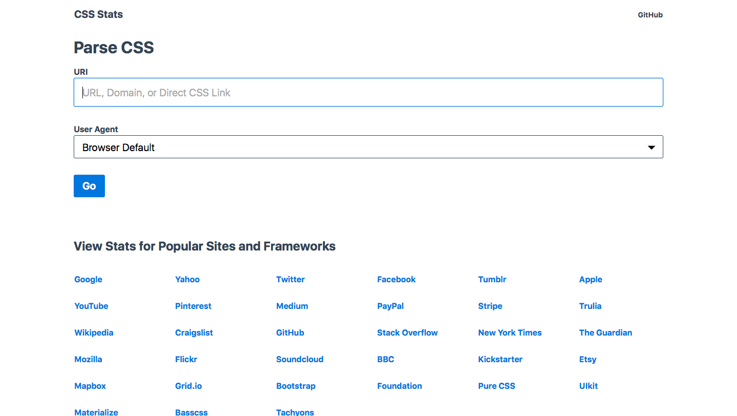View stats for Bootstrap
The image size is (737, 416).
tap(296, 386)
